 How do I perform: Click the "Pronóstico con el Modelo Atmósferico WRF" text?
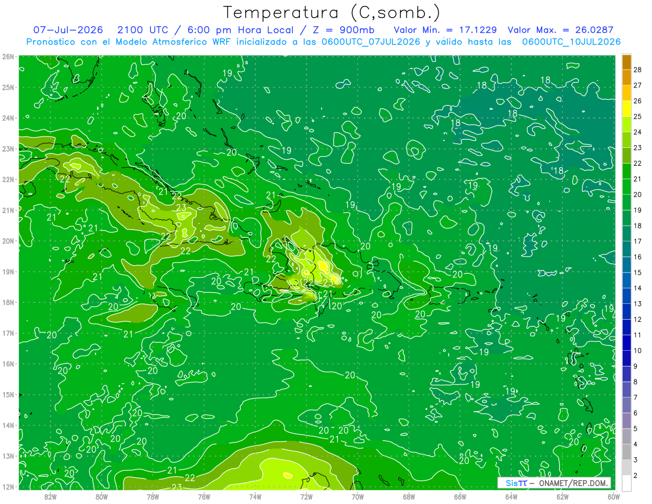[x=129, y=42]
